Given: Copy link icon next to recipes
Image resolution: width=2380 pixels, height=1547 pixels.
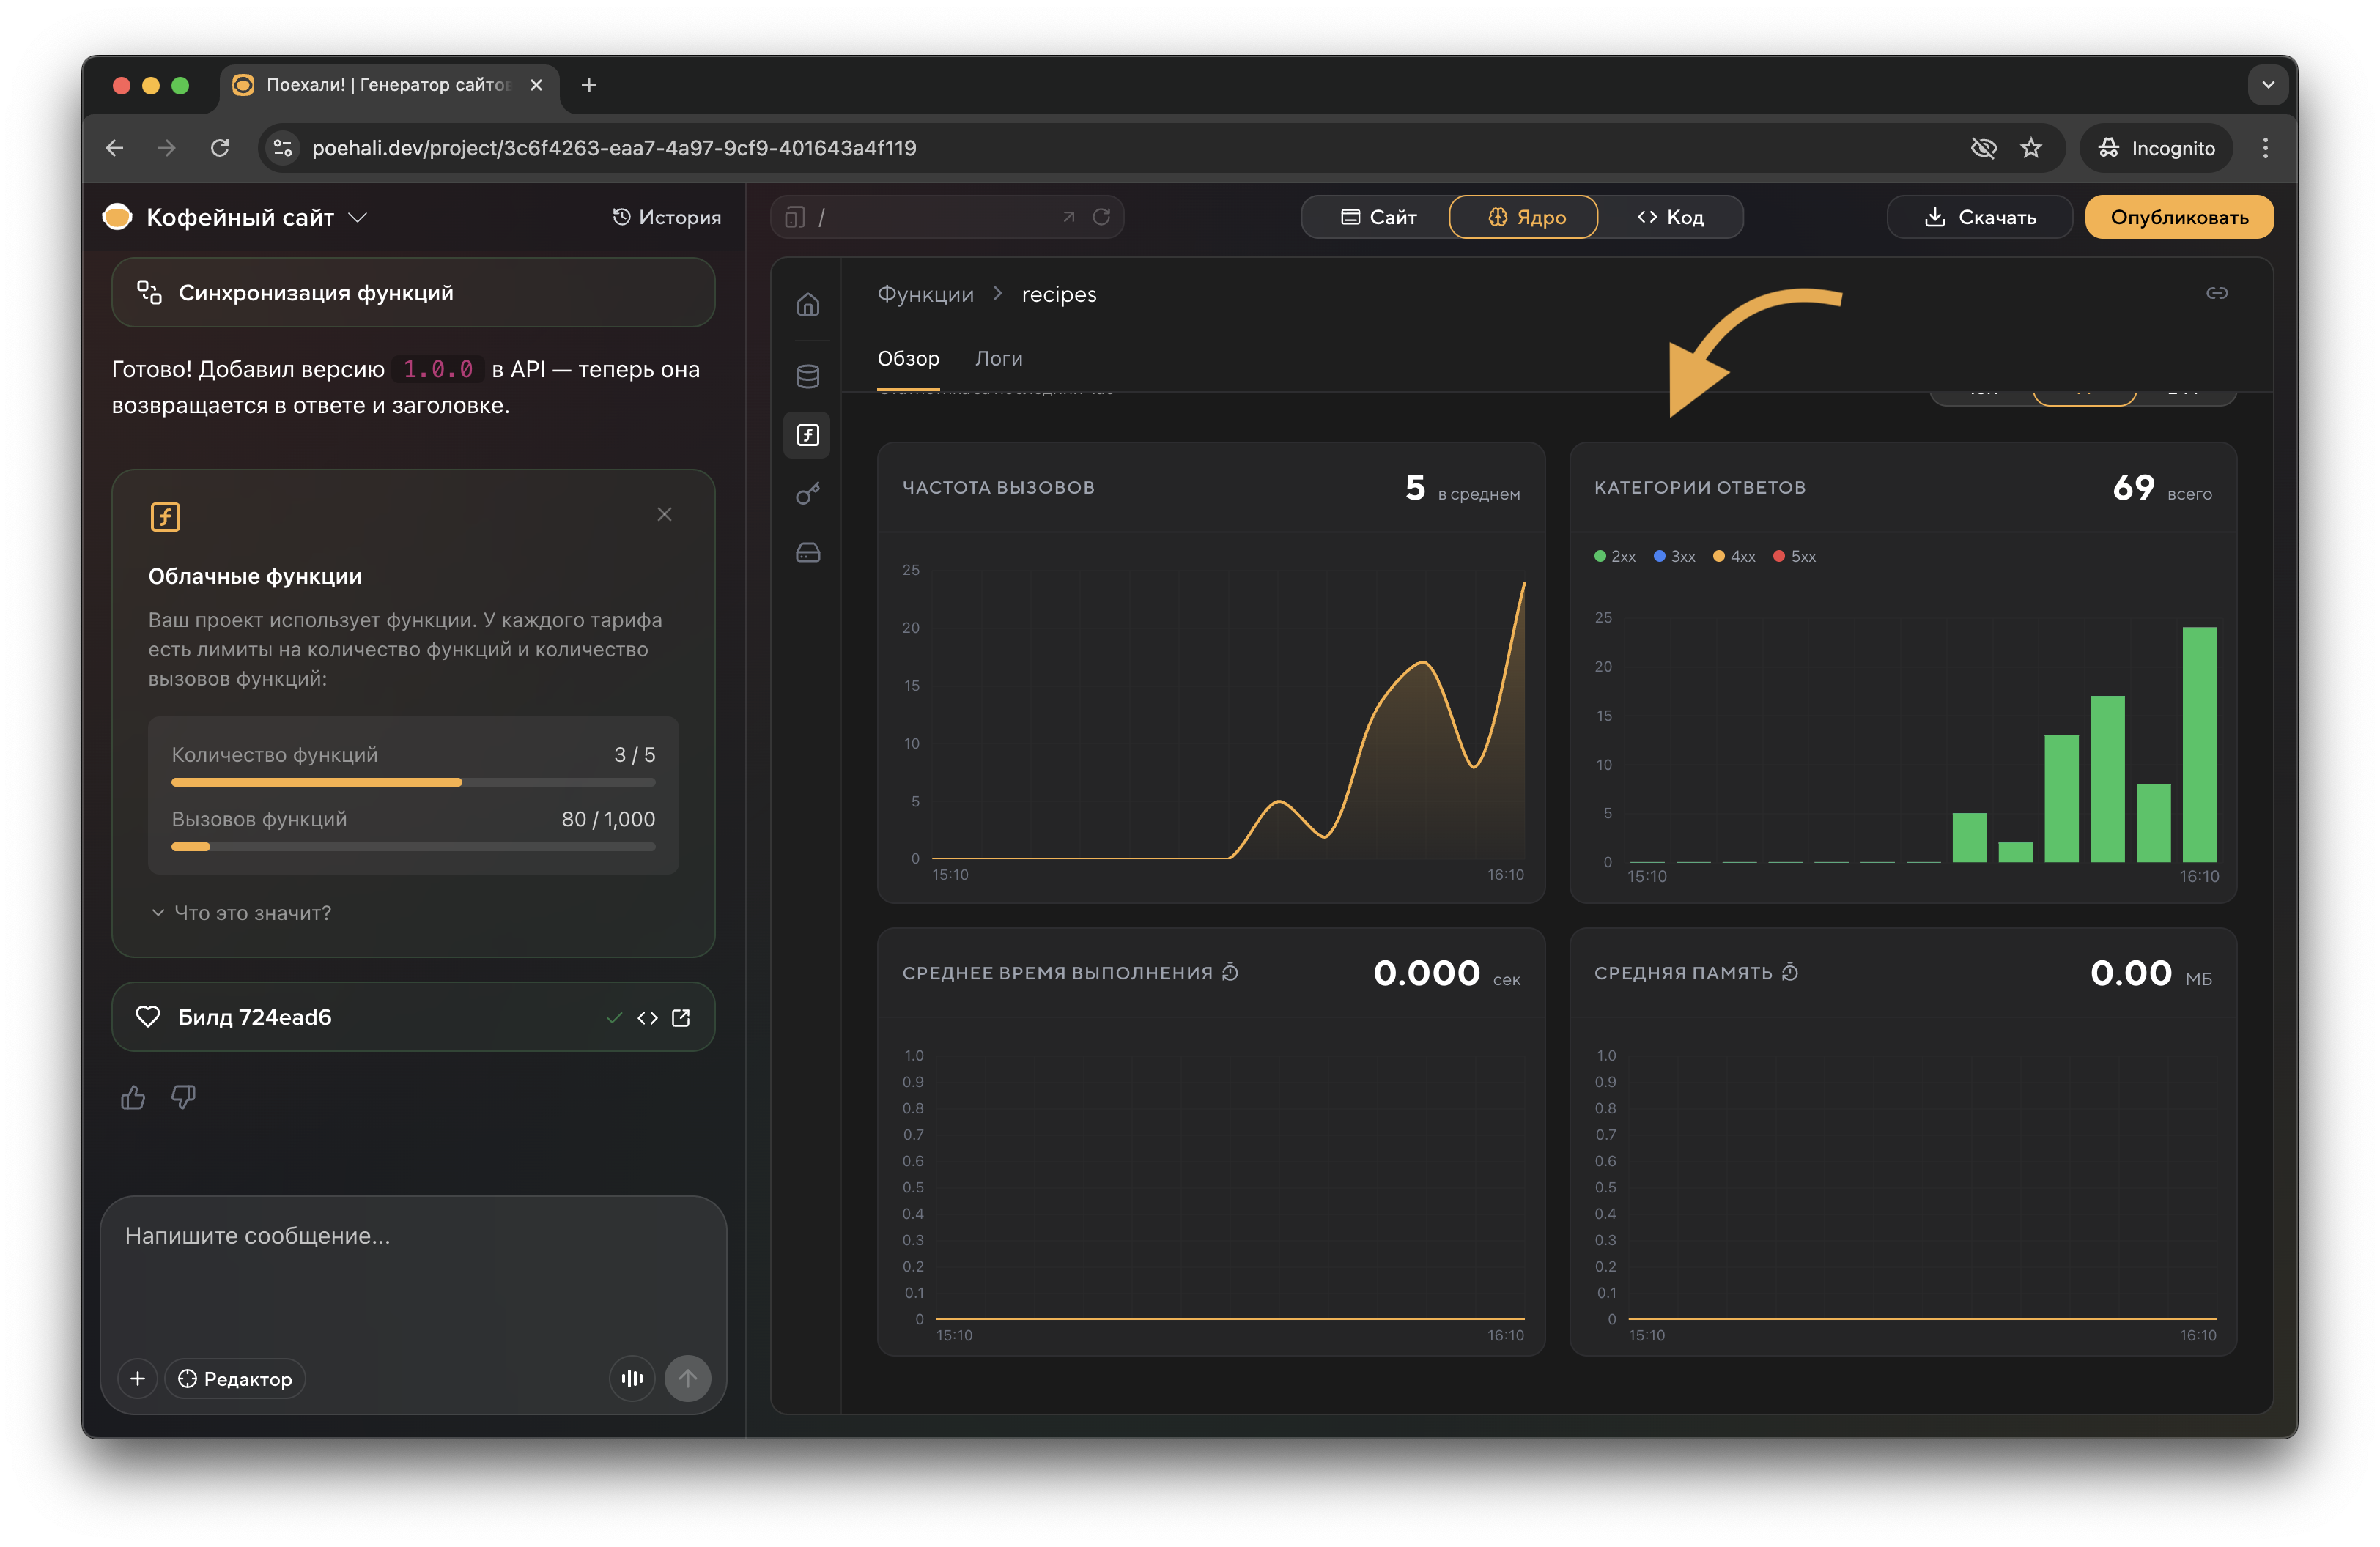Looking at the screenshot, I should click(2216, 293).
